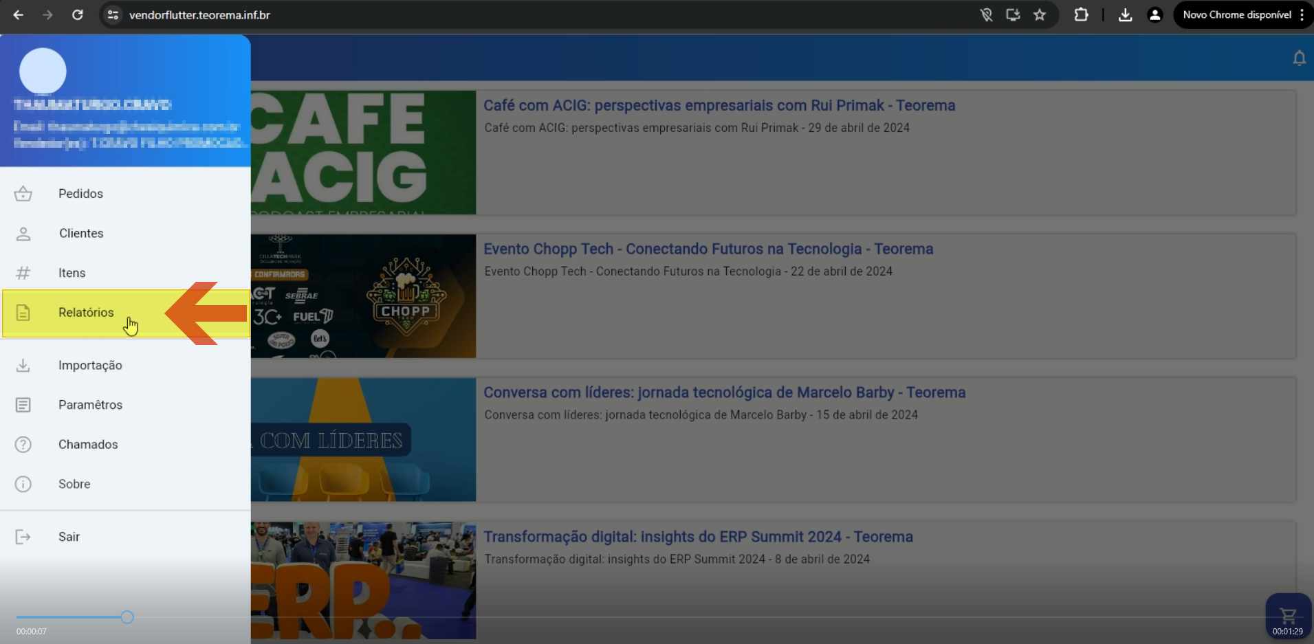Screen dimensions: 1314x644
Task: Click the Clientes person icon
Action: point(23,234)
